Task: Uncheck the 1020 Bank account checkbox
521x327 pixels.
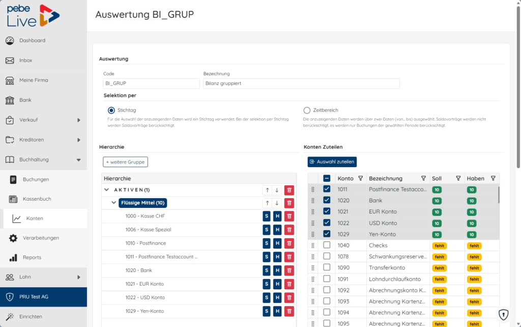Action: pyautogui.click(x=327, y=200)
